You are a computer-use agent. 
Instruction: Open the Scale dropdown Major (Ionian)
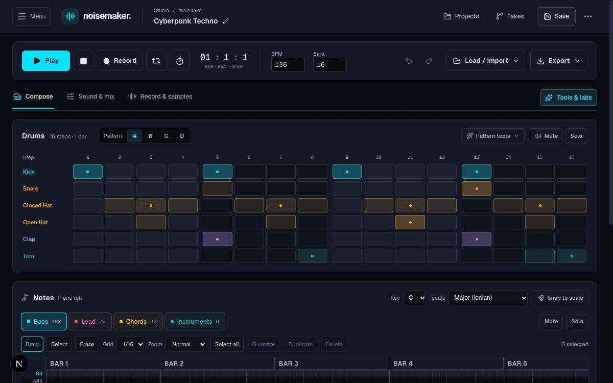click(x=488, y=298)
